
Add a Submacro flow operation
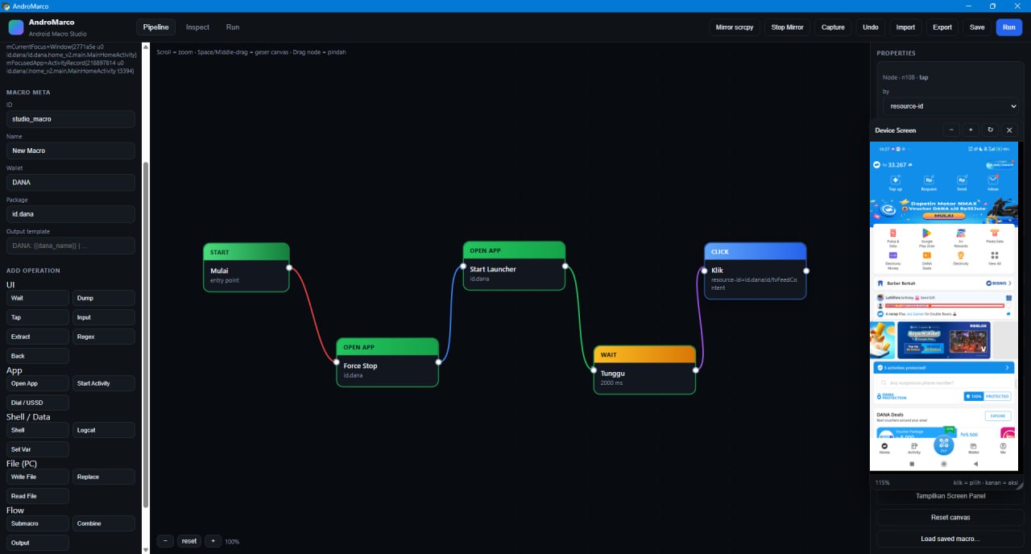(38, 523)
